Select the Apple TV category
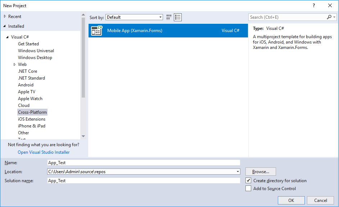 [x=26, y=92]
